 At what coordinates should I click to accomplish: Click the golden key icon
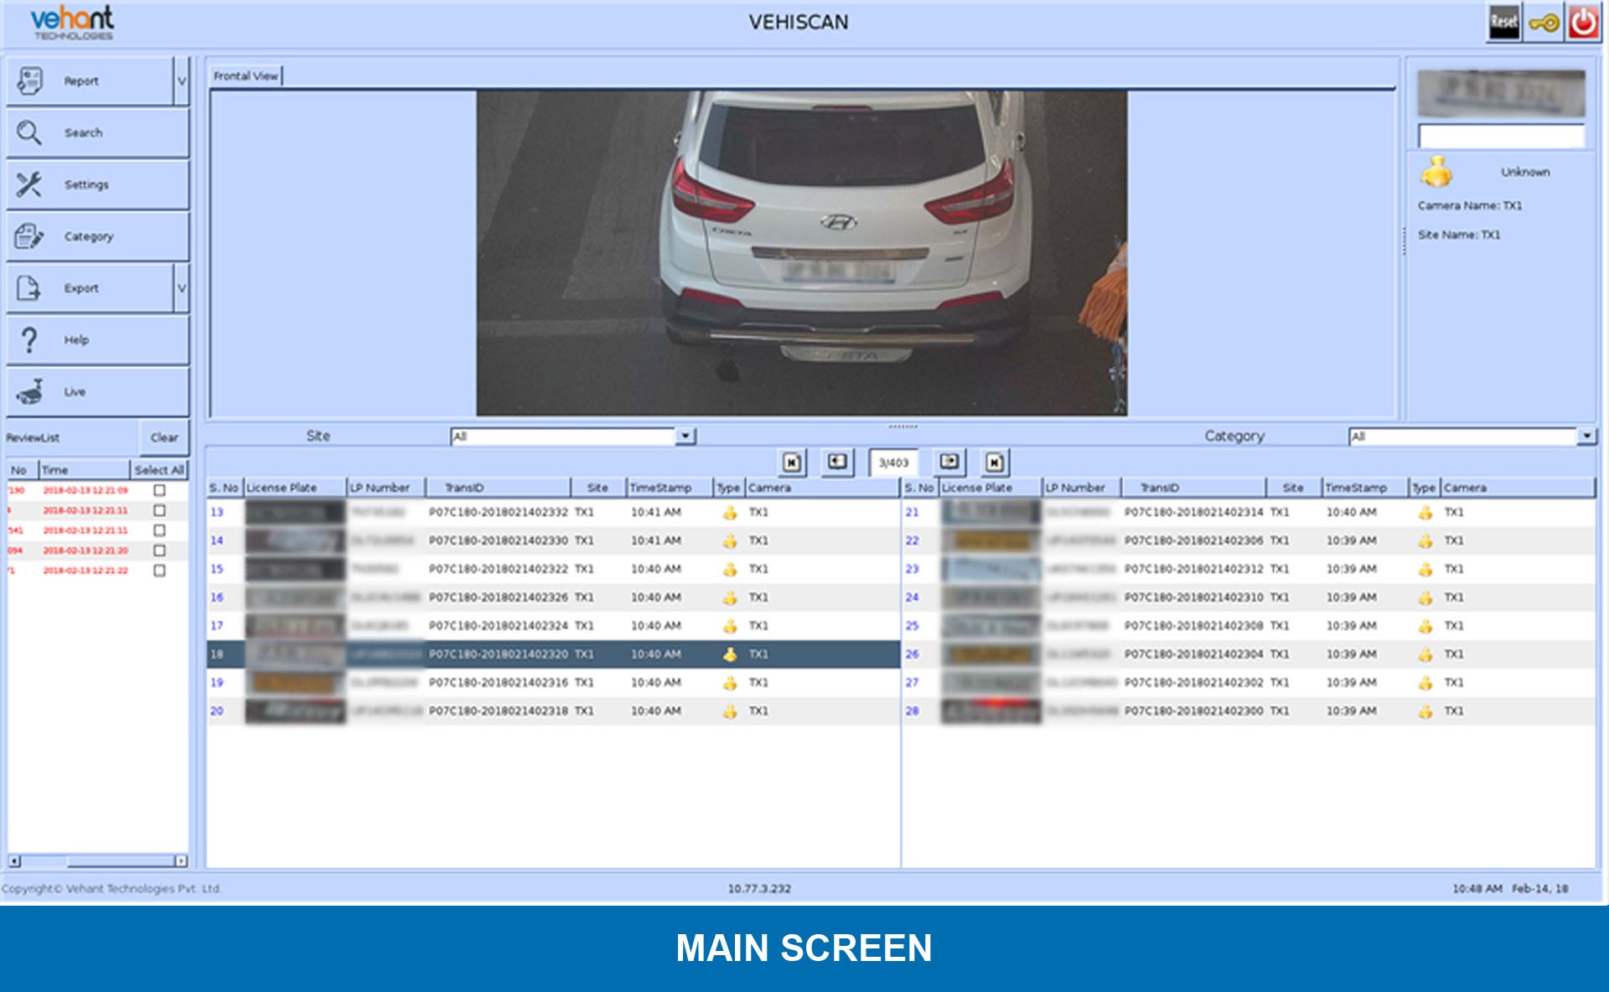(1544, 23)
